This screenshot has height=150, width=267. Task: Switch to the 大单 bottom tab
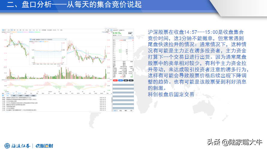131,110
